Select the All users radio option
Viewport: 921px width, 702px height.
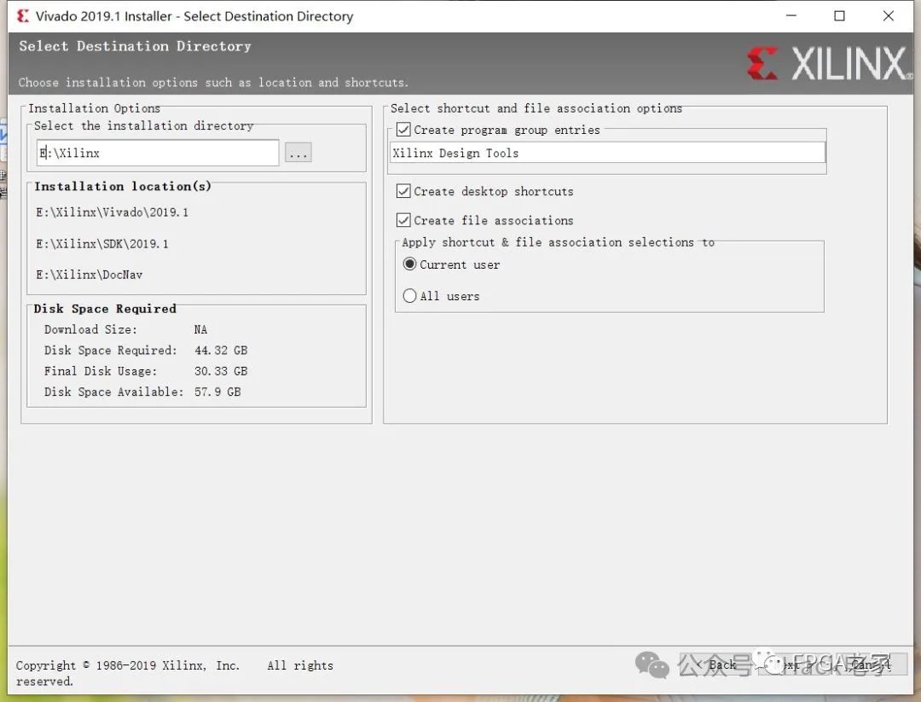(410, 295)
